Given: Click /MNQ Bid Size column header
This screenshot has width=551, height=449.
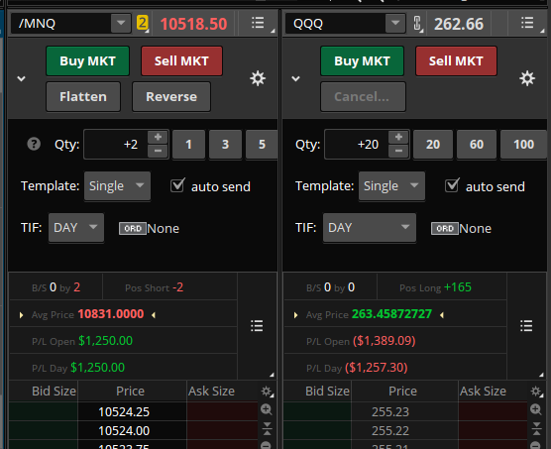Looking at the screenshot, I should coord(54,392).
